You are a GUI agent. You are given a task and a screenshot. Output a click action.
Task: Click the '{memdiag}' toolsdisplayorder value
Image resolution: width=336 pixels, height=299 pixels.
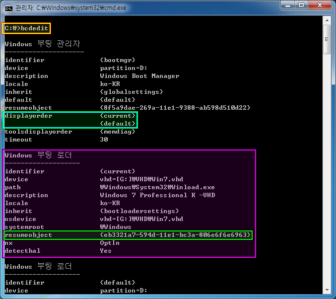[x=118, y=132]
